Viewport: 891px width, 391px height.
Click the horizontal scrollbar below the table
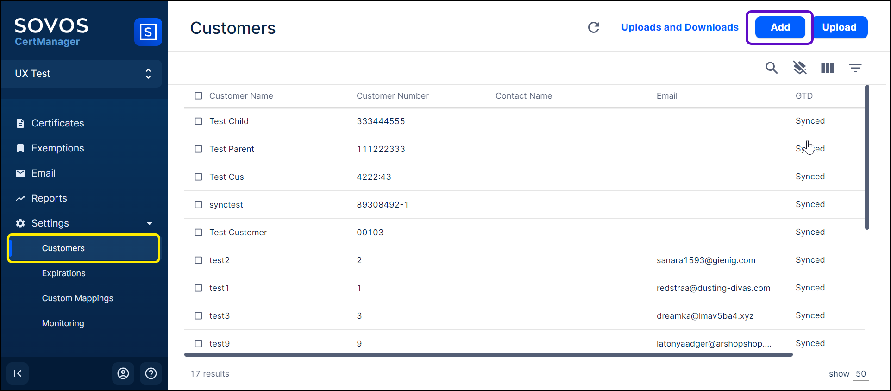(x=488, y=355)
